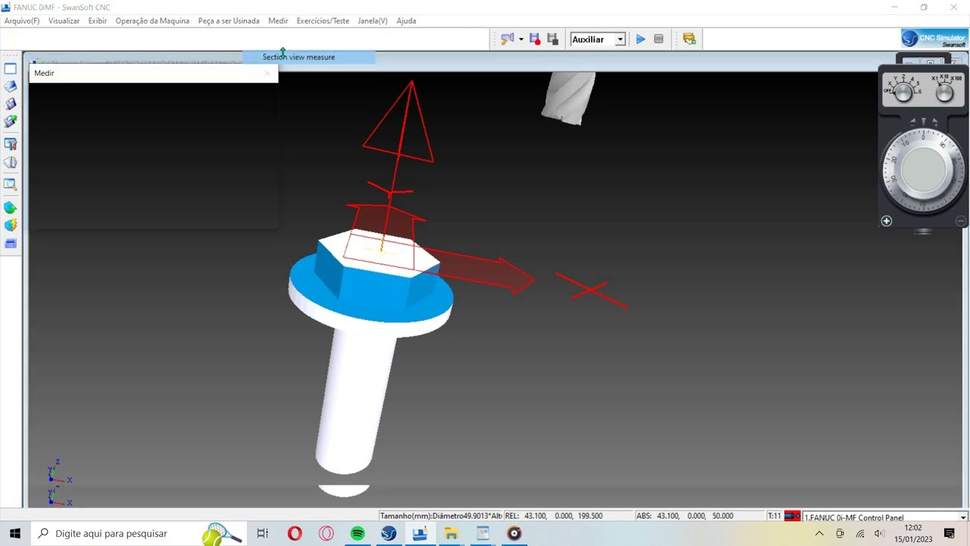The width and height of the screenshot is (970, 546).
Task: Open the Exibir menu
Action: pyautogui.click(x=97, y=20)
